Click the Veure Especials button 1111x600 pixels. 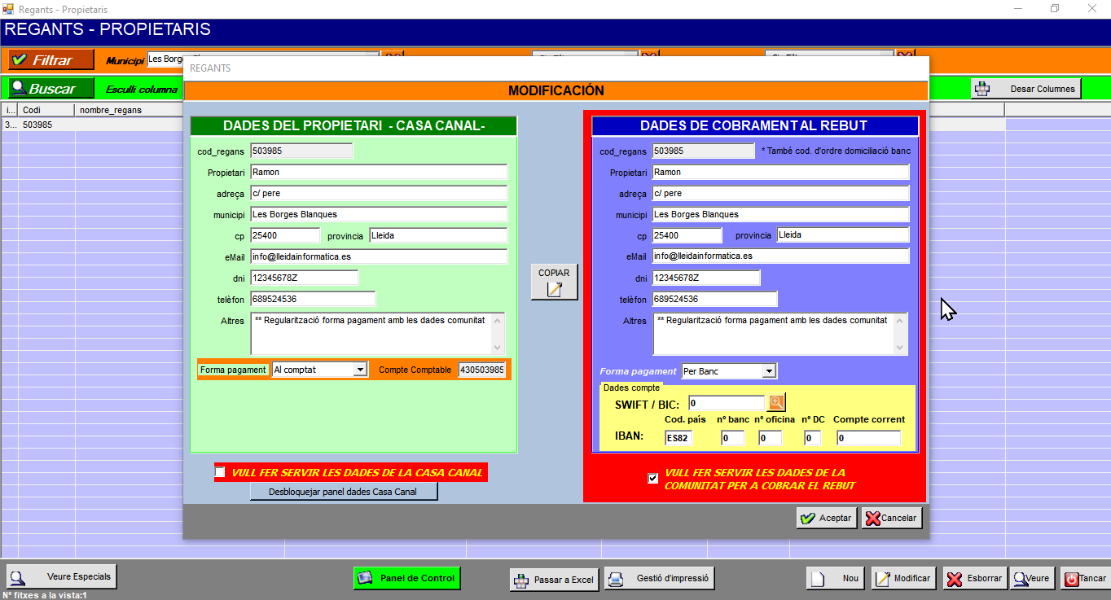point(61,576)
